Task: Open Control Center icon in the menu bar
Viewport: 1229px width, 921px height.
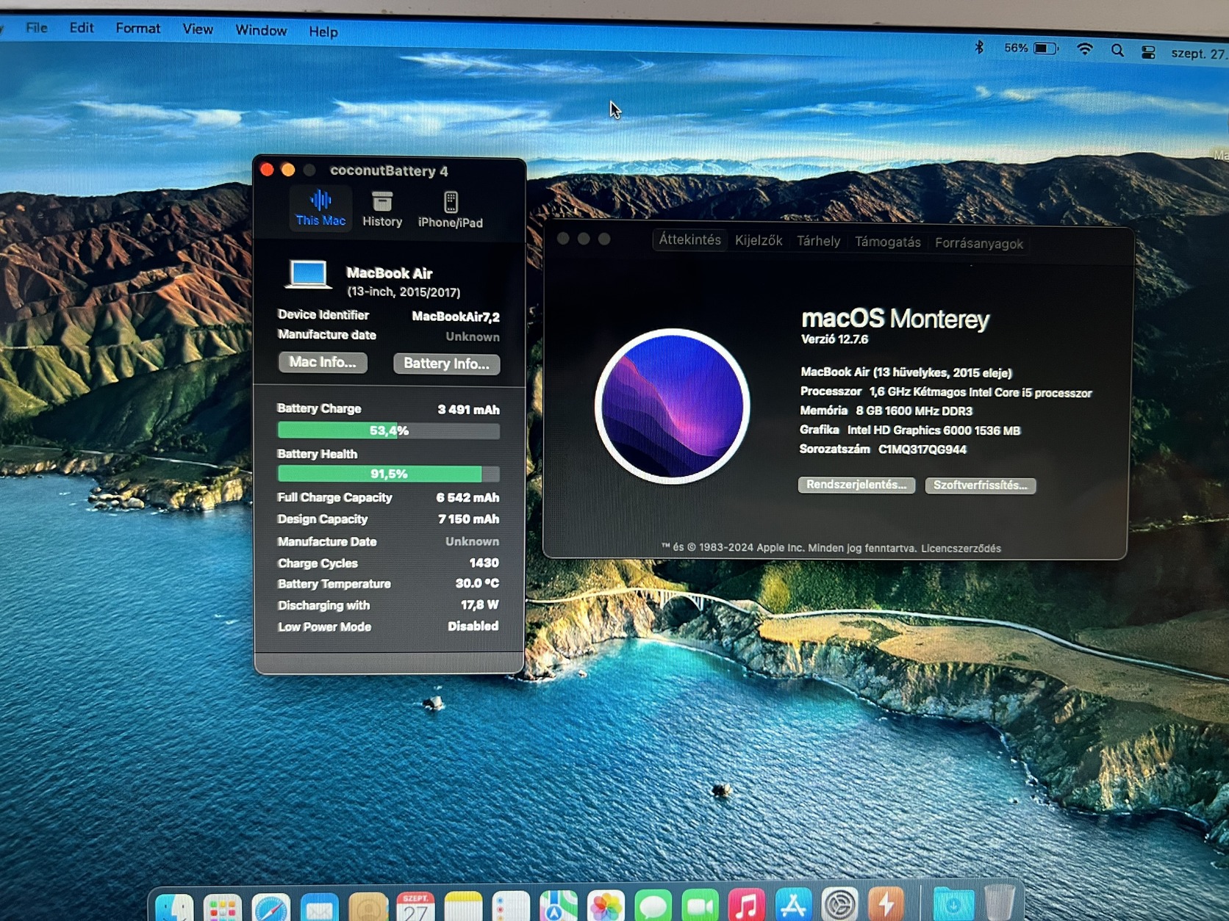Action: click(1149, 52)
